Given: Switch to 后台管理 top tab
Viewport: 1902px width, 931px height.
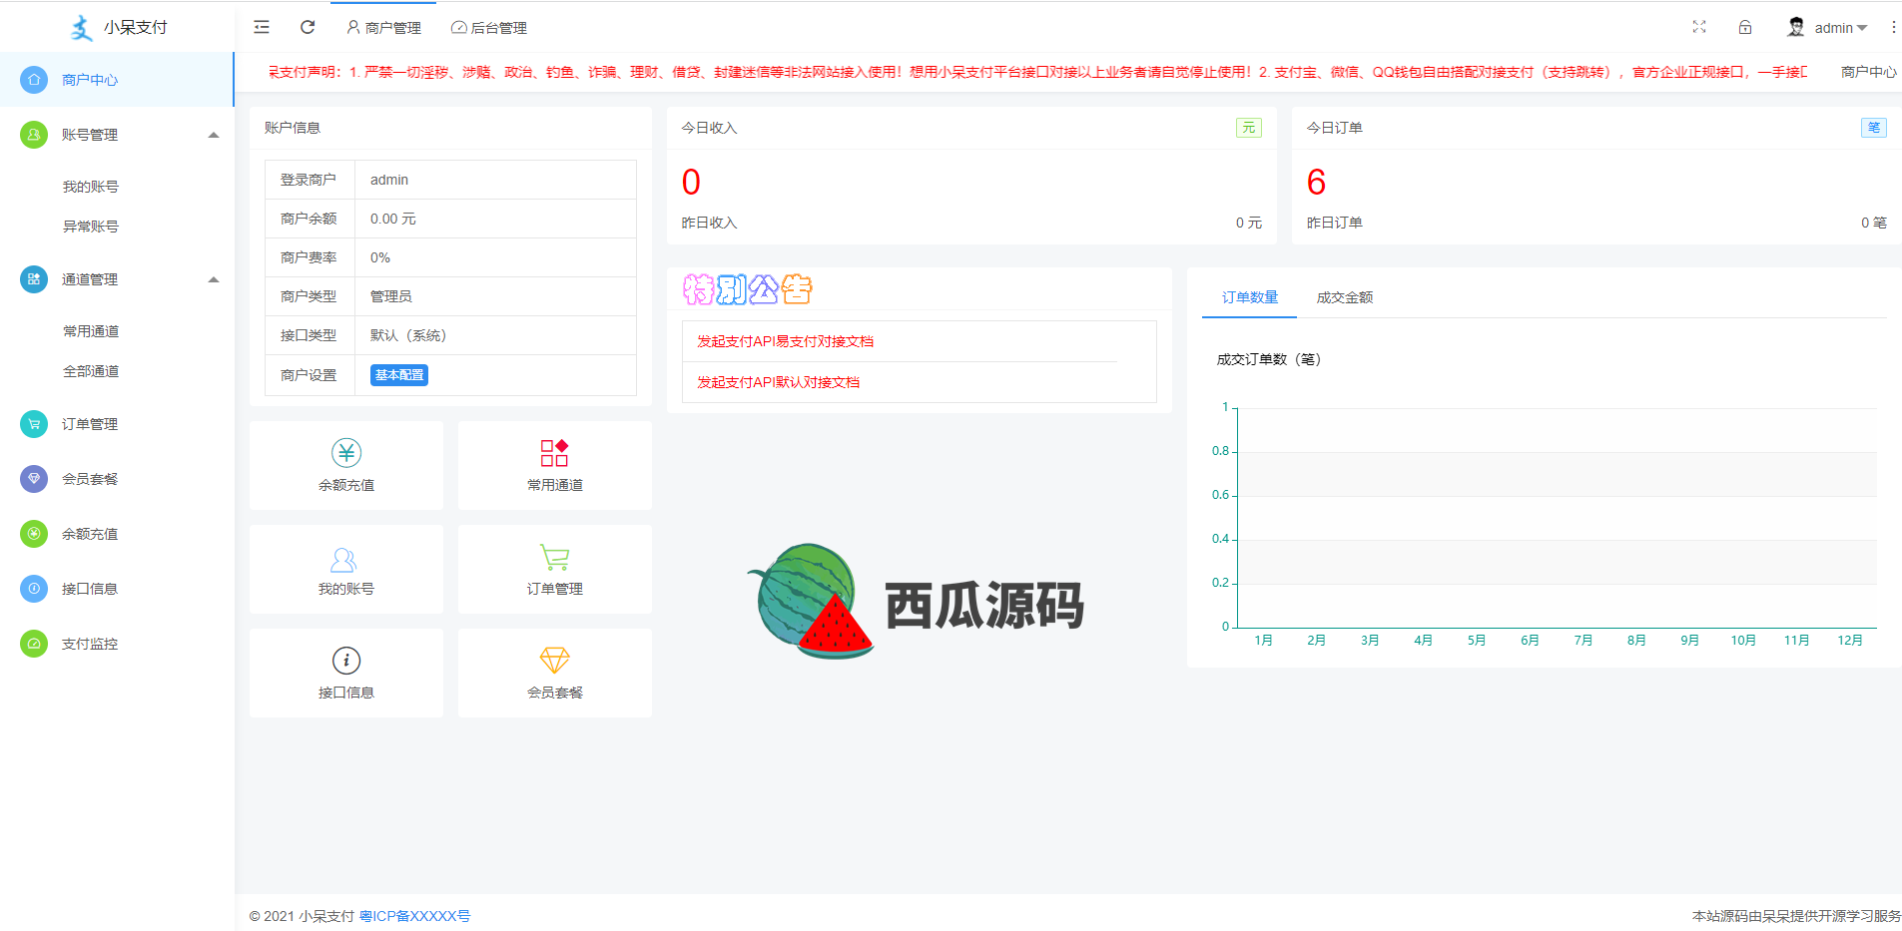Looking at the screenshot, I should pyautogui.click(x=489, y=28).
